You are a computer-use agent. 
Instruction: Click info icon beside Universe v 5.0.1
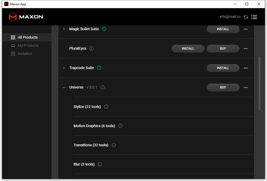[x=103, y=87]
